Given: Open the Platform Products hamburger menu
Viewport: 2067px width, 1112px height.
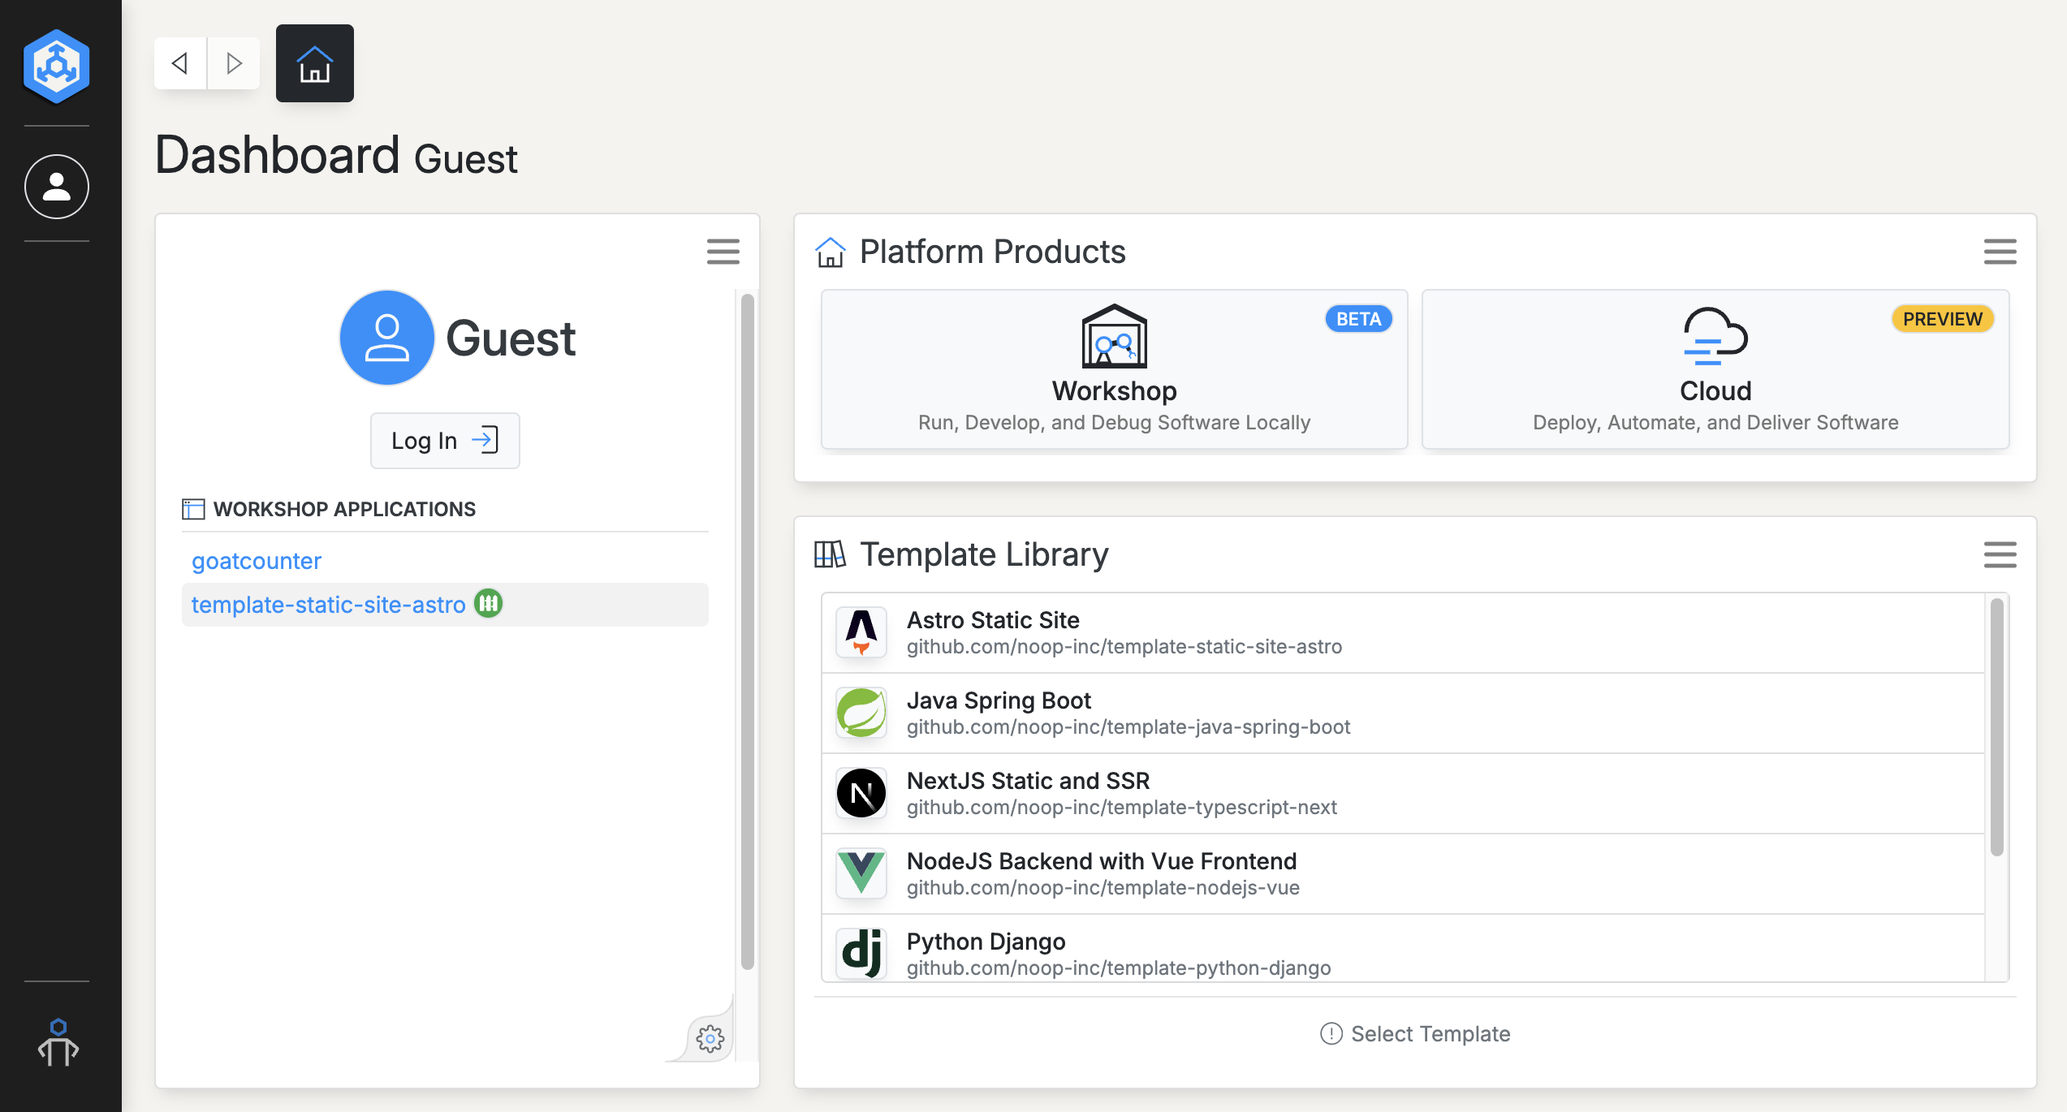Looking at the screenshot, I should coord(2000,252).
